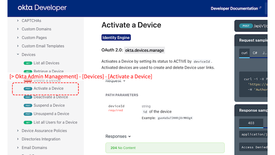
Task: Open Custom Email Templates in sidebar
Action: pos(43,46)
